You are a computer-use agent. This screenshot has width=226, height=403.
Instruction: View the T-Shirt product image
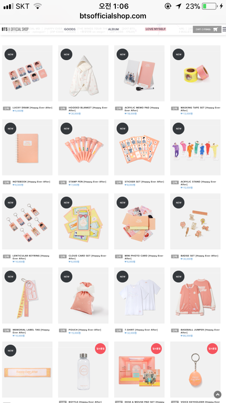click(x=139, y=295)
